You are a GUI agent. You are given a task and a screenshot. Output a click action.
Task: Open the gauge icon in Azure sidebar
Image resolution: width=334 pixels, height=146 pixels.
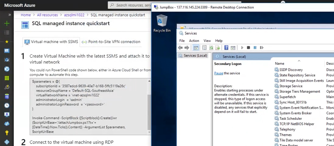click(7, 87)
